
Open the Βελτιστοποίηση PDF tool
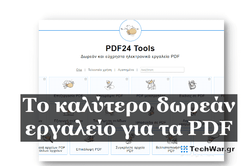tap(171, 149)
